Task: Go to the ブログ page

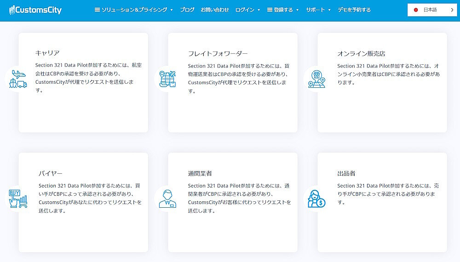Action: click(x=187, y=10)
